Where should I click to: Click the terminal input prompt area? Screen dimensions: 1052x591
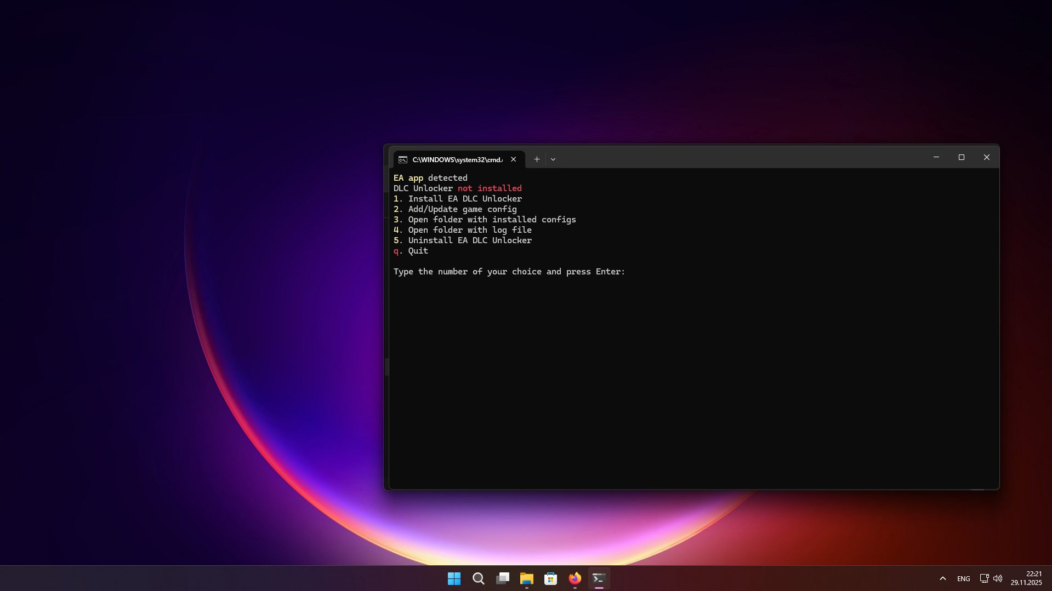click(630, 272)
